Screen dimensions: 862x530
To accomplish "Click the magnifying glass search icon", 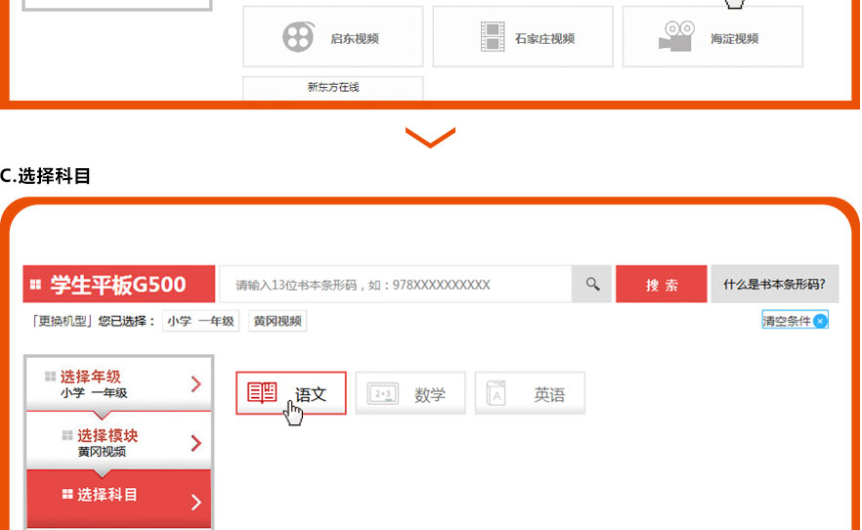I will (592, 285).
